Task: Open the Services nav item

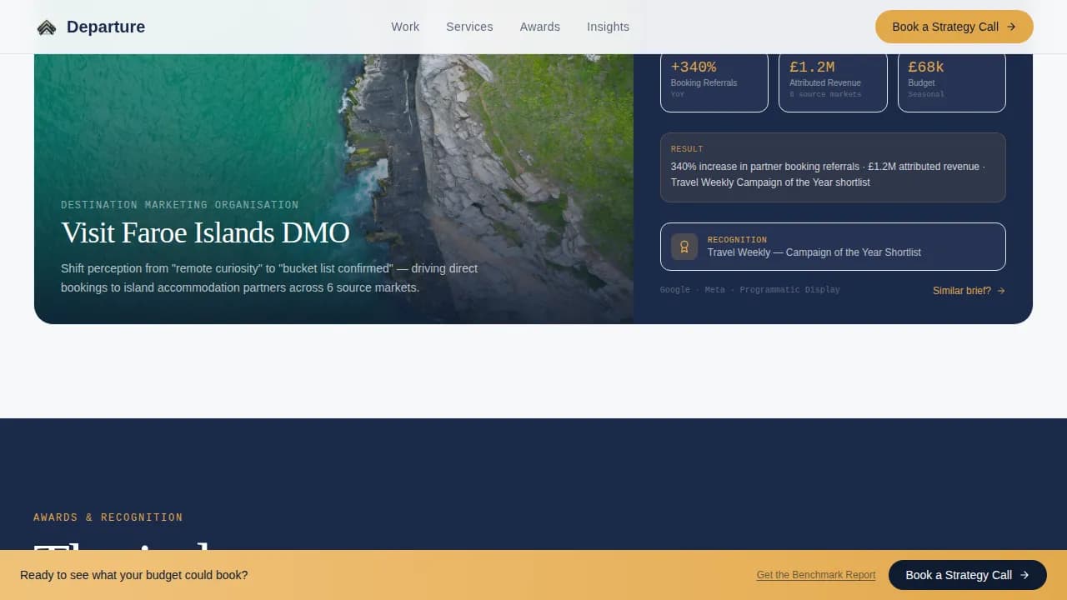Action: point(469,27)
